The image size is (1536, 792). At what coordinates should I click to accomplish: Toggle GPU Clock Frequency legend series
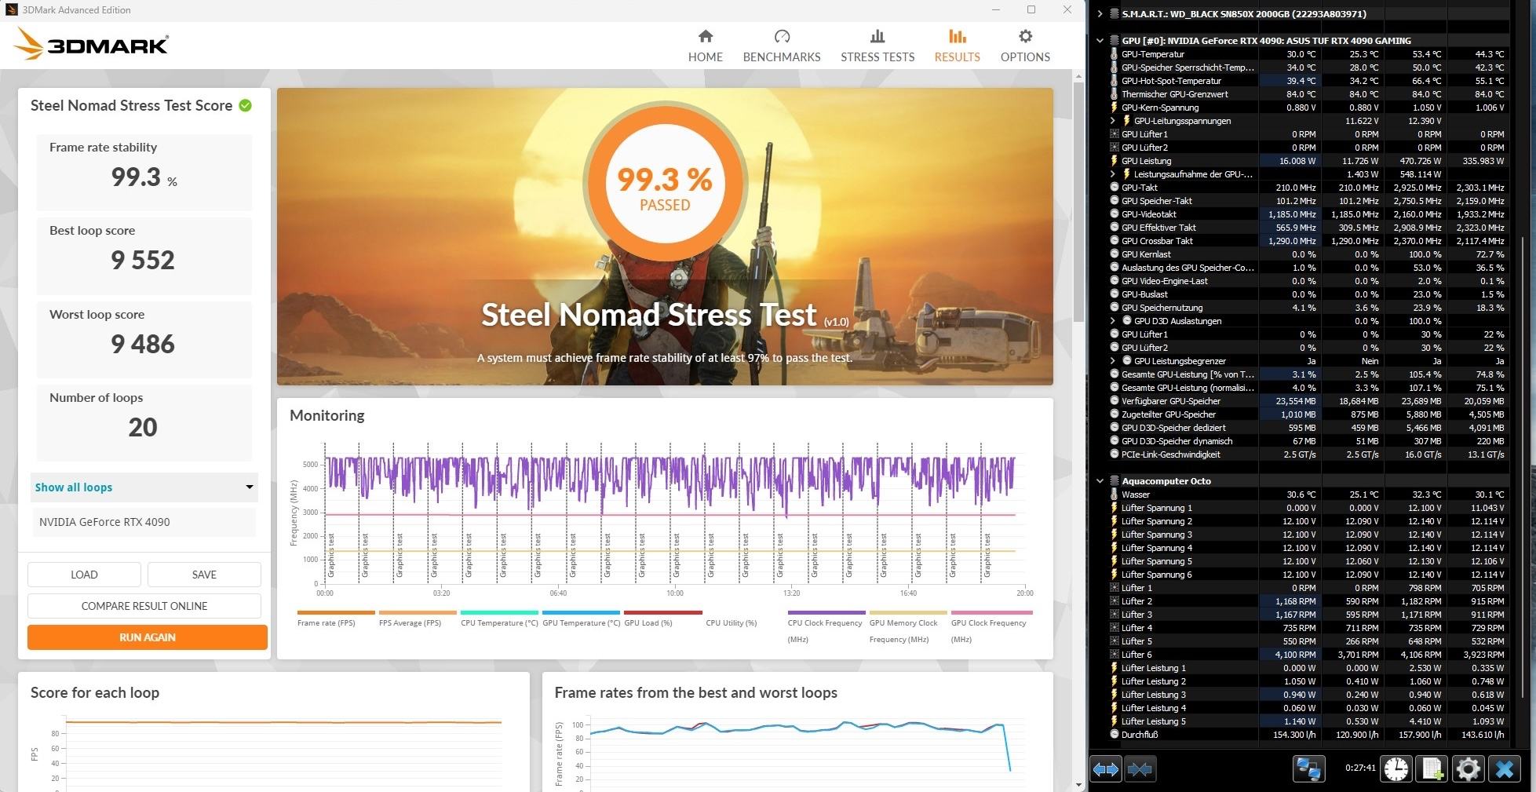991,626
